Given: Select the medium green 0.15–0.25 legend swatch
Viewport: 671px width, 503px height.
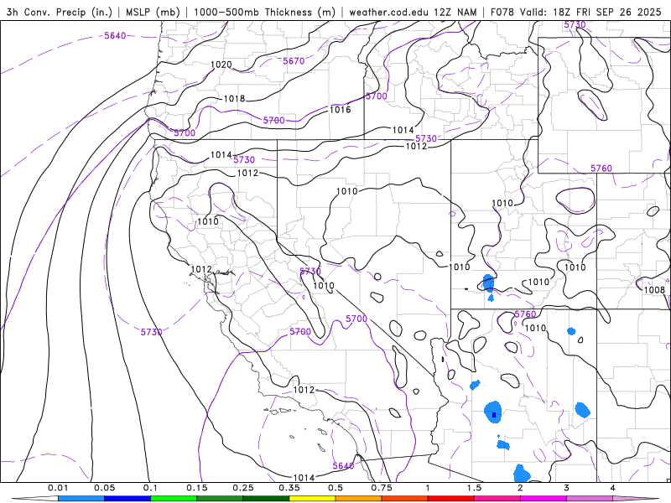Looking at the screenshot, I should pyautogui.click(x=220, y=499).
